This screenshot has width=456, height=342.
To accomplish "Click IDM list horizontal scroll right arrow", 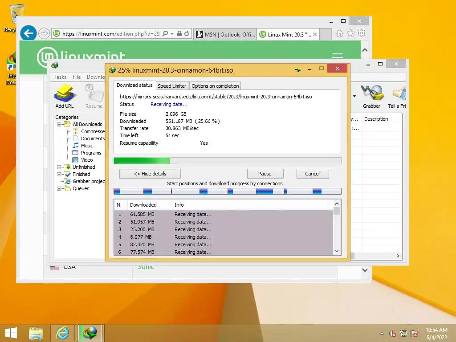I will pyautogui.click(x=398, y=256).
